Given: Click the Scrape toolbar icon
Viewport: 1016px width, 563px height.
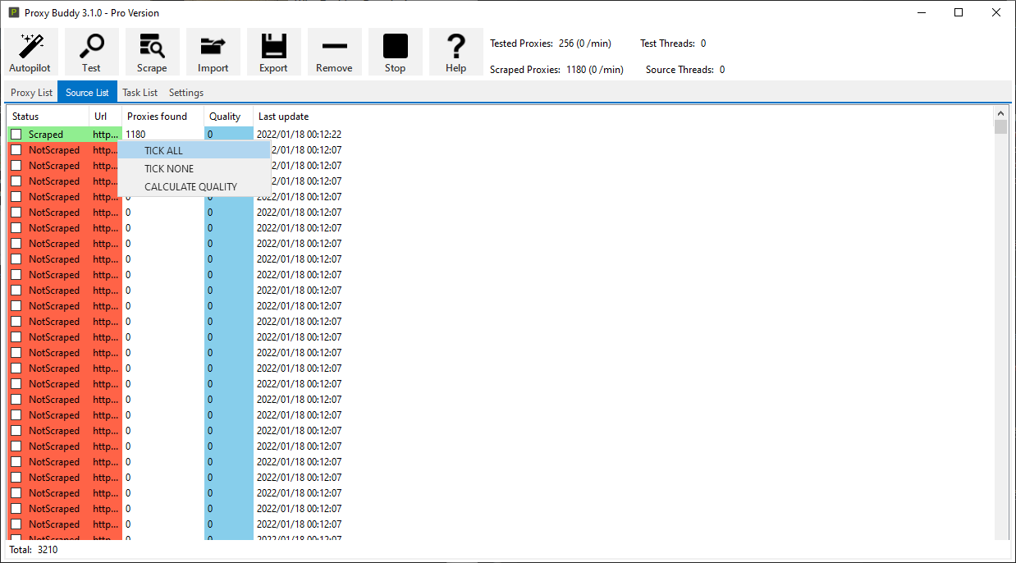Looking at the screenshot, I should coord(152,47).
